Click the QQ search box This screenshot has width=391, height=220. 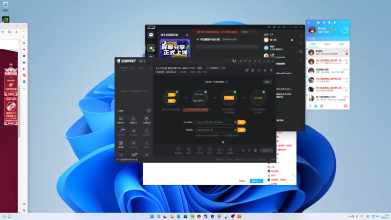click(x=327, y=39)
